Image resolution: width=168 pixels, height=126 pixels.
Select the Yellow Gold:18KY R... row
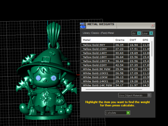coord(115,61)
